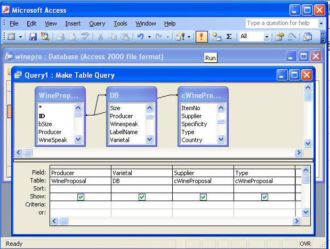Image resolution: width=330 pixels, height=249 pixels.
Task: Open the Tools menu
Action: (x=120, y=23)
